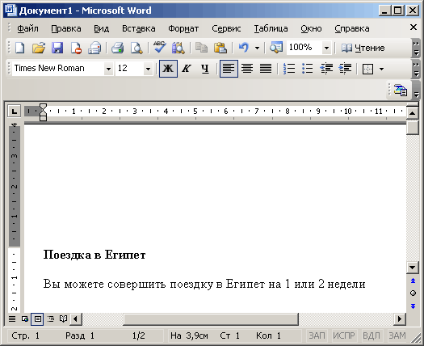Open the 100% zoom dropdown
The image size is (424, 346).
pos(326,49)
